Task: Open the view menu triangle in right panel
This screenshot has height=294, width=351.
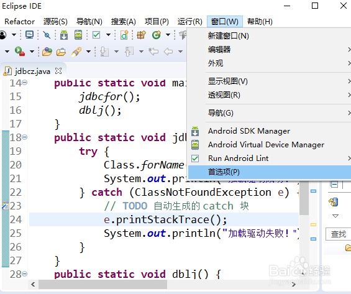Action: click(335, 216)
